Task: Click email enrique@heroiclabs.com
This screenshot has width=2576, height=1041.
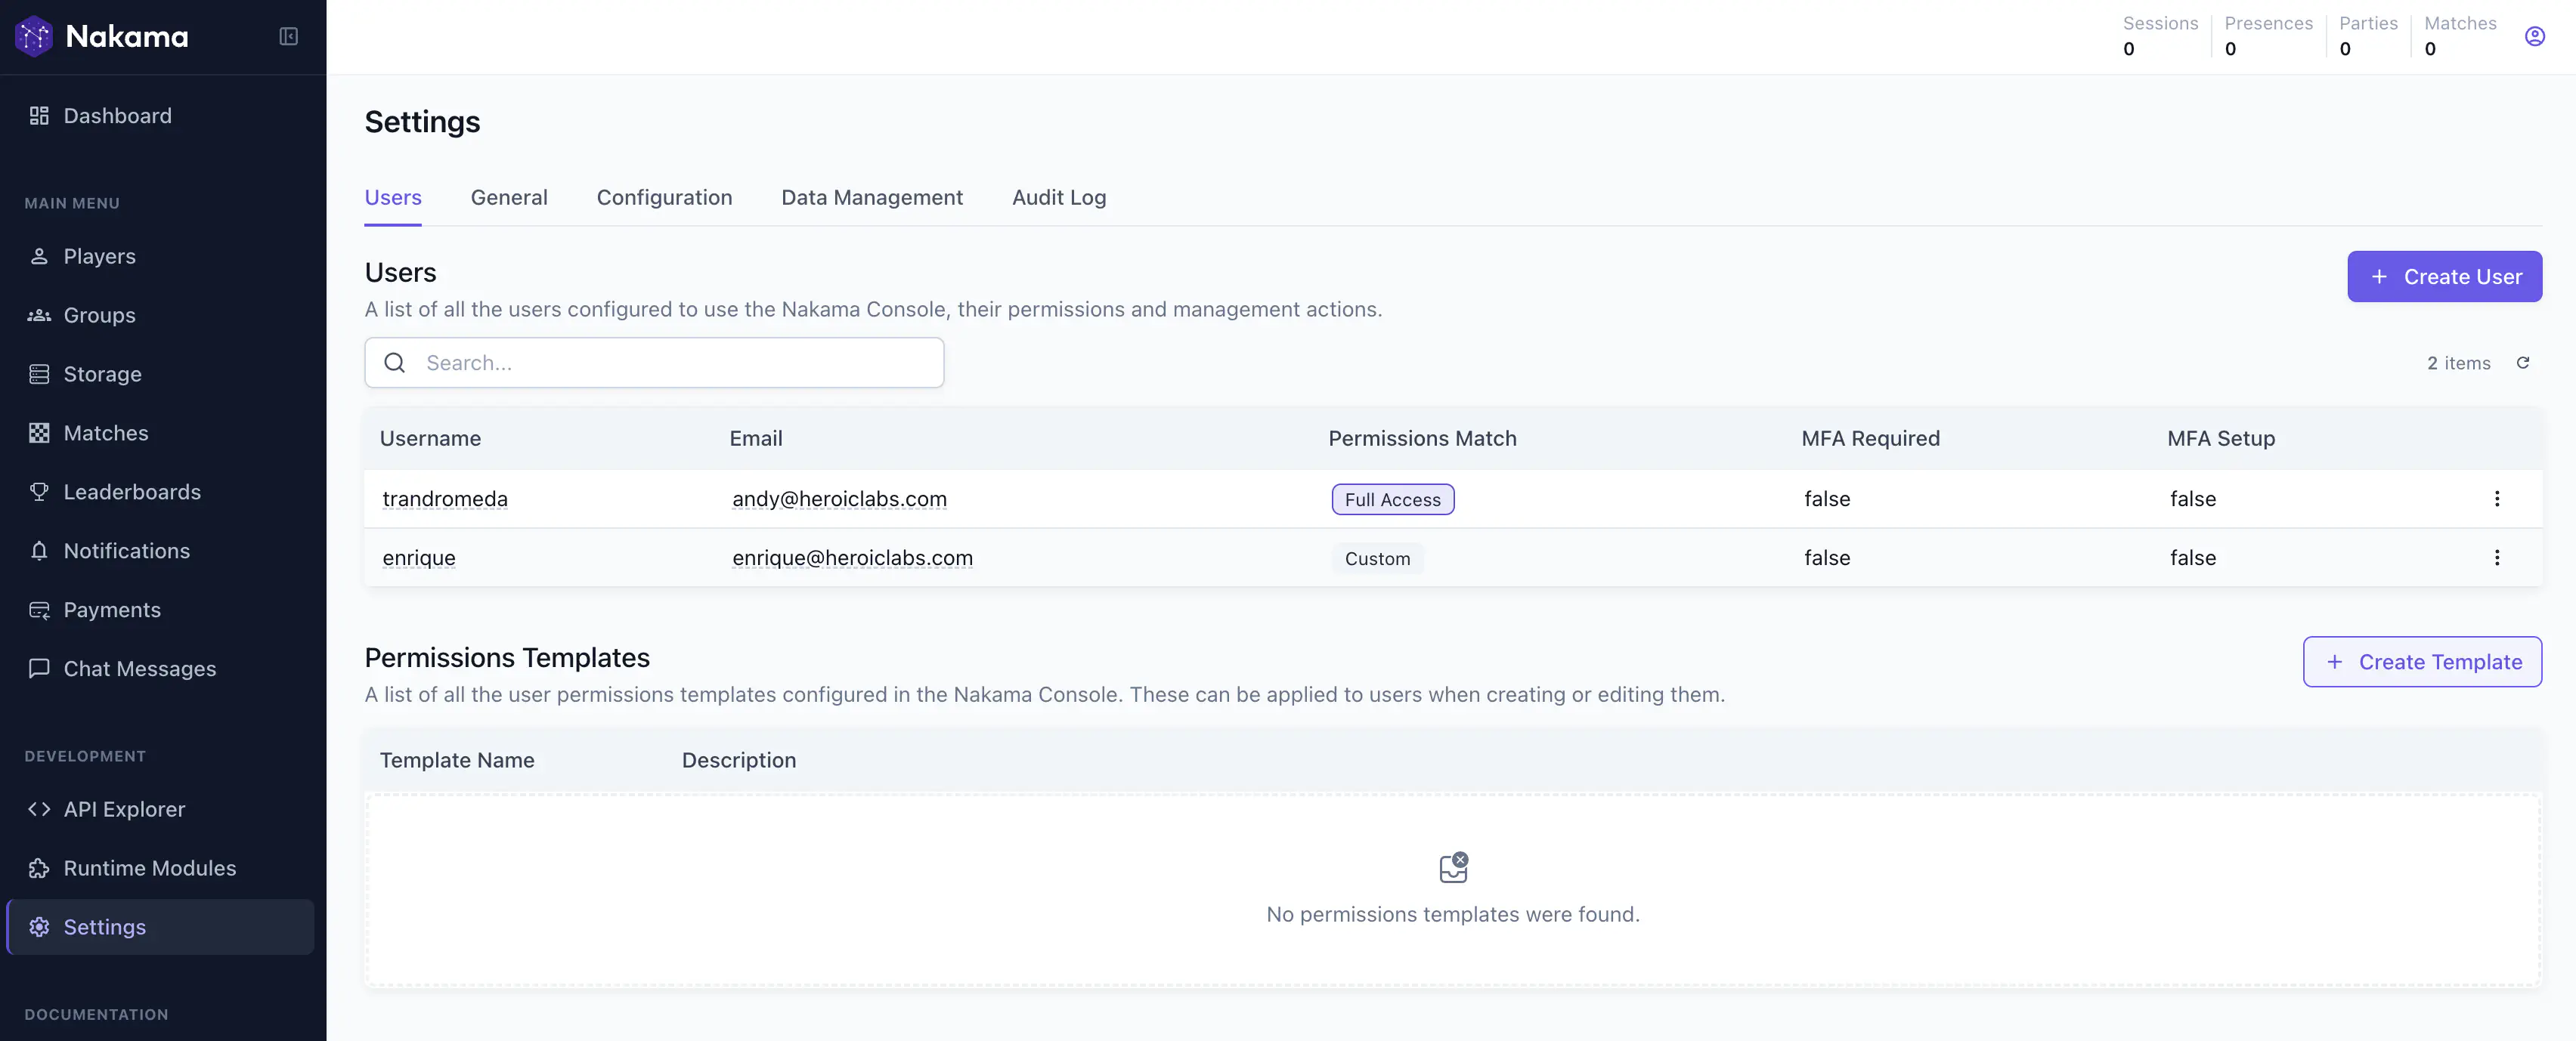Action: click(x=852, y=558)
